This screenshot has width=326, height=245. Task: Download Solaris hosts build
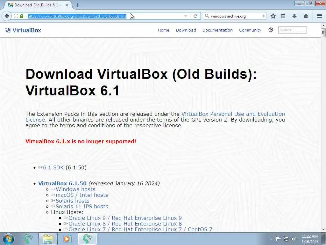pyautogui.click(x=72, y=201)
